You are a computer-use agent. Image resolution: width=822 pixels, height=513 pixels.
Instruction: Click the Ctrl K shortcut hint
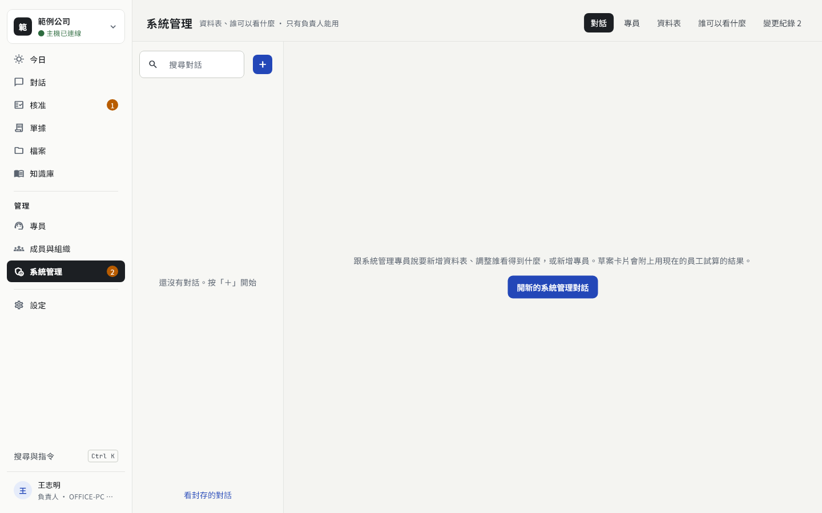(103, 456)
